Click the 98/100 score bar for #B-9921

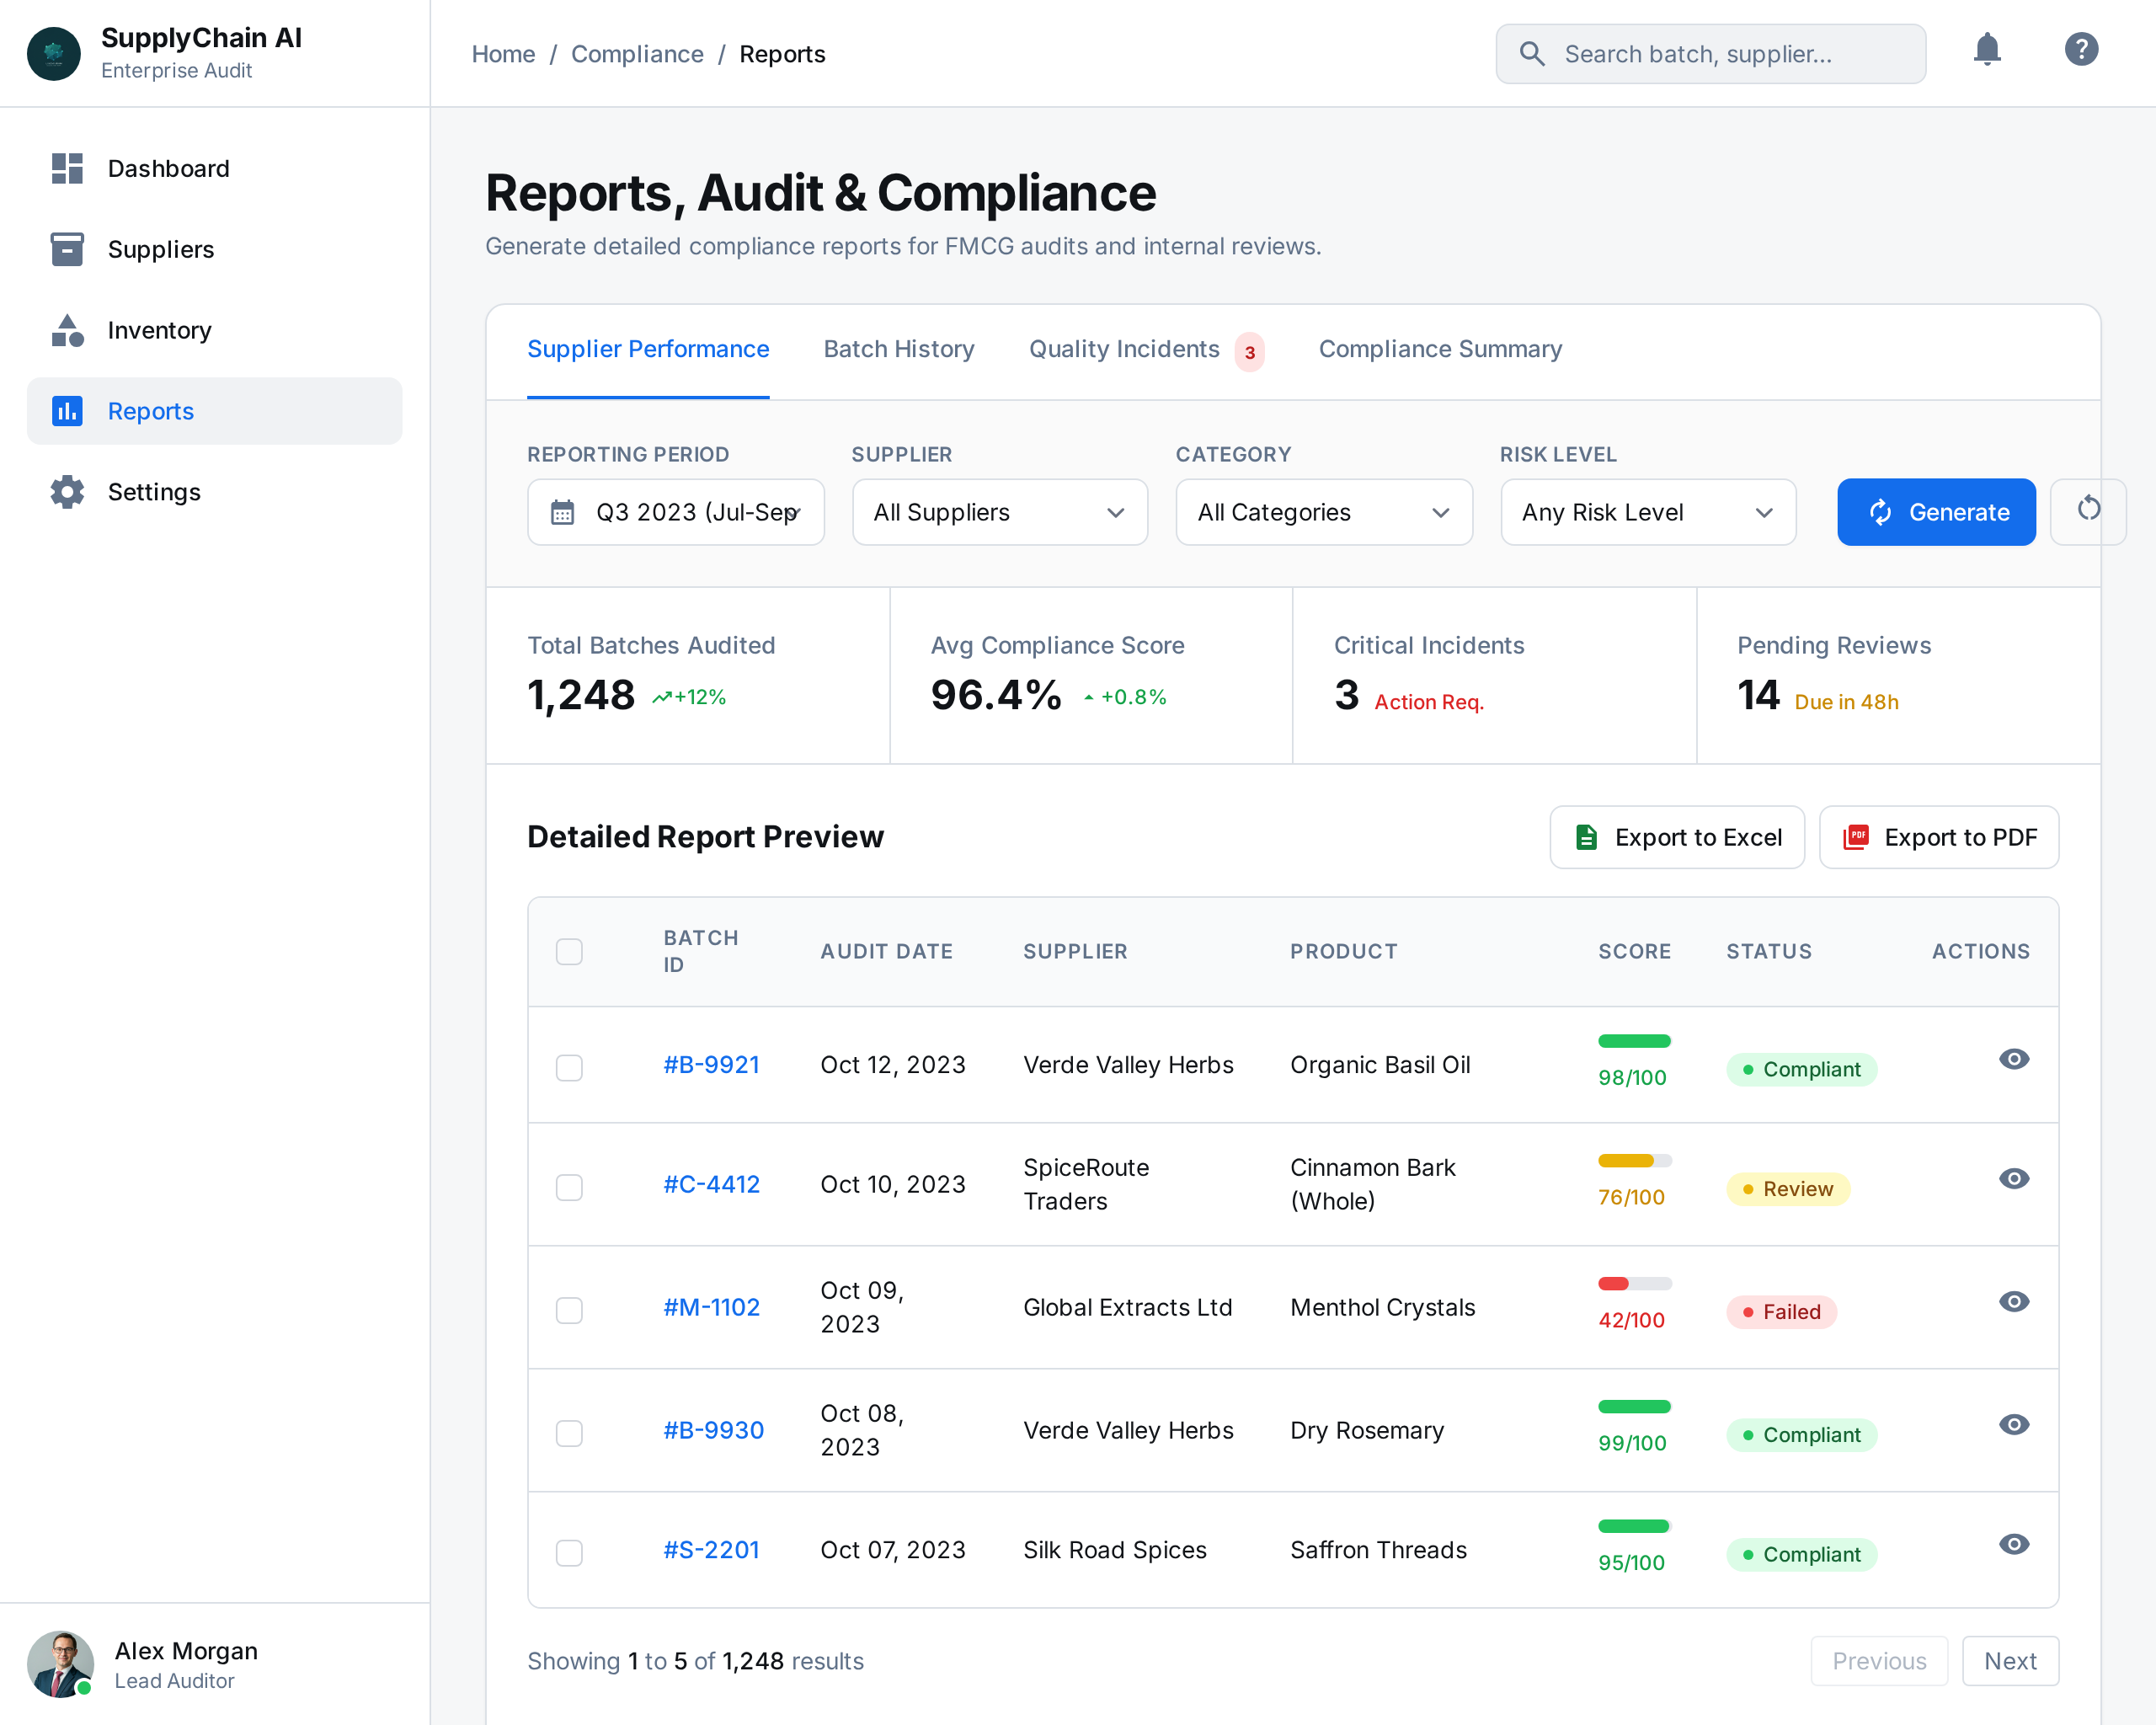point(1634,1041)
